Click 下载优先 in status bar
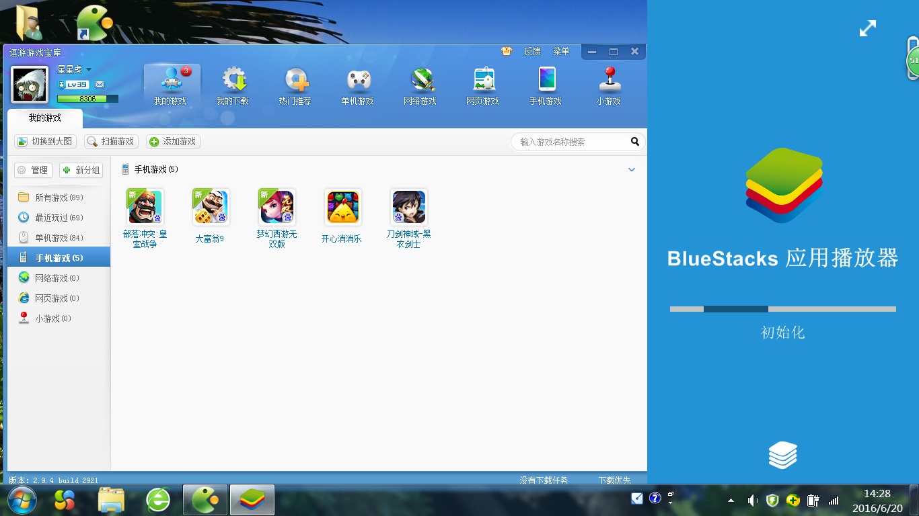Image resolution: width=919 pixels, height=516 pixels. [615, 480]
